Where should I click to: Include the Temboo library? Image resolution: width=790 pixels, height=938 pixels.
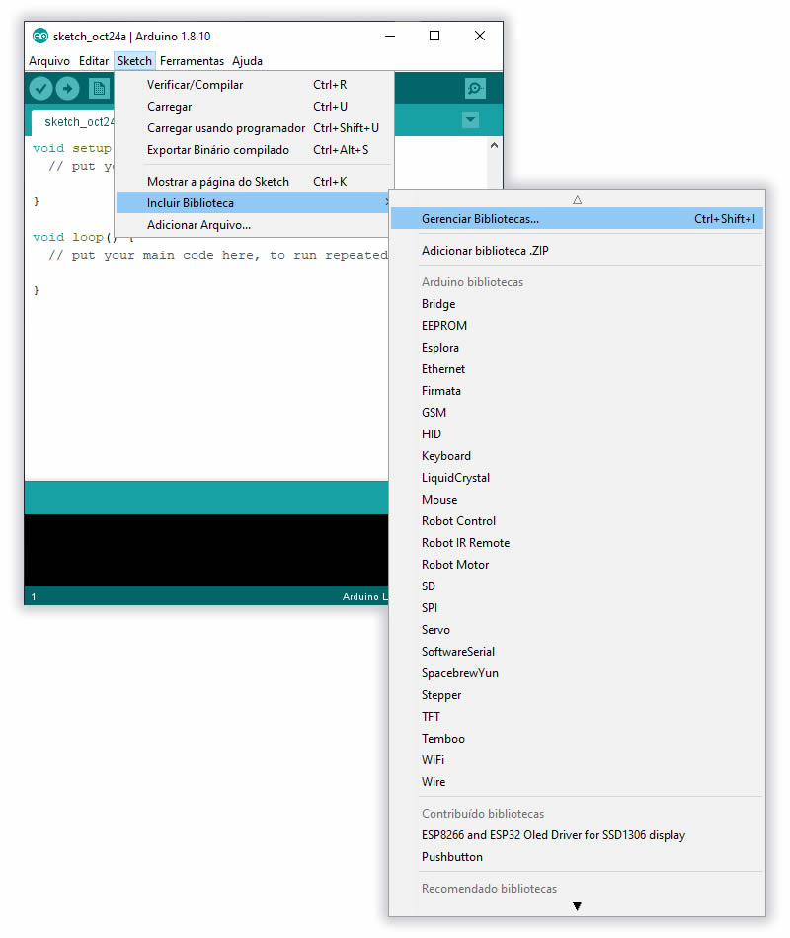tap(577, 739)
